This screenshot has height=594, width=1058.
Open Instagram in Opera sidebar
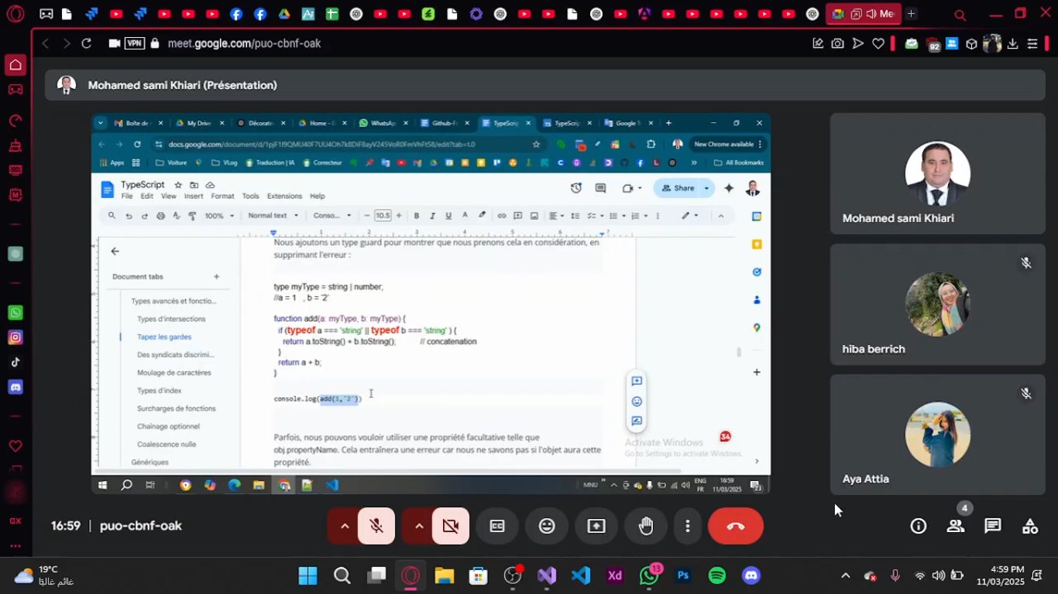[x=15, y=337]
